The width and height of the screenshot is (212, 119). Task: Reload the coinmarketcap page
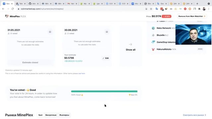pyautogui.click(x=13, y=9)
